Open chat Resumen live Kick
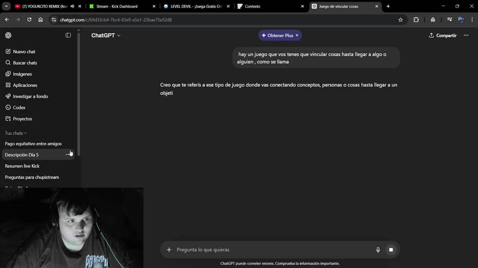 pyautogui.click(x=38, y=166)
